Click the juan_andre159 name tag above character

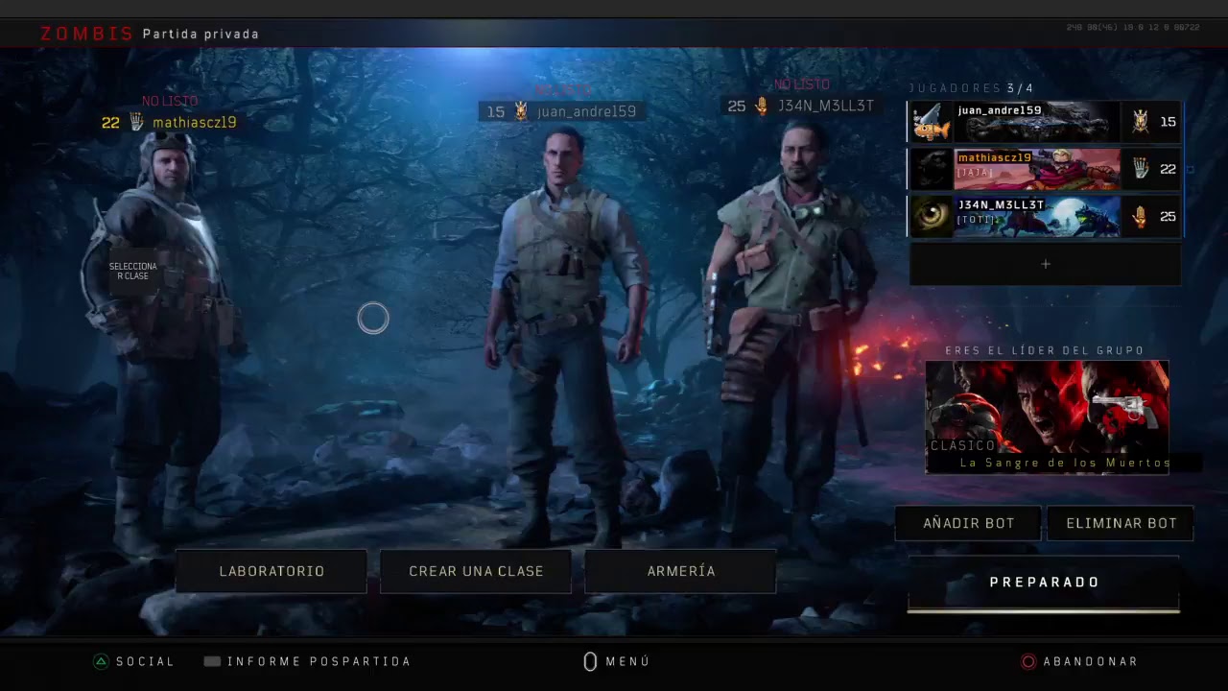pyautogui.click(x=586, y=111)
